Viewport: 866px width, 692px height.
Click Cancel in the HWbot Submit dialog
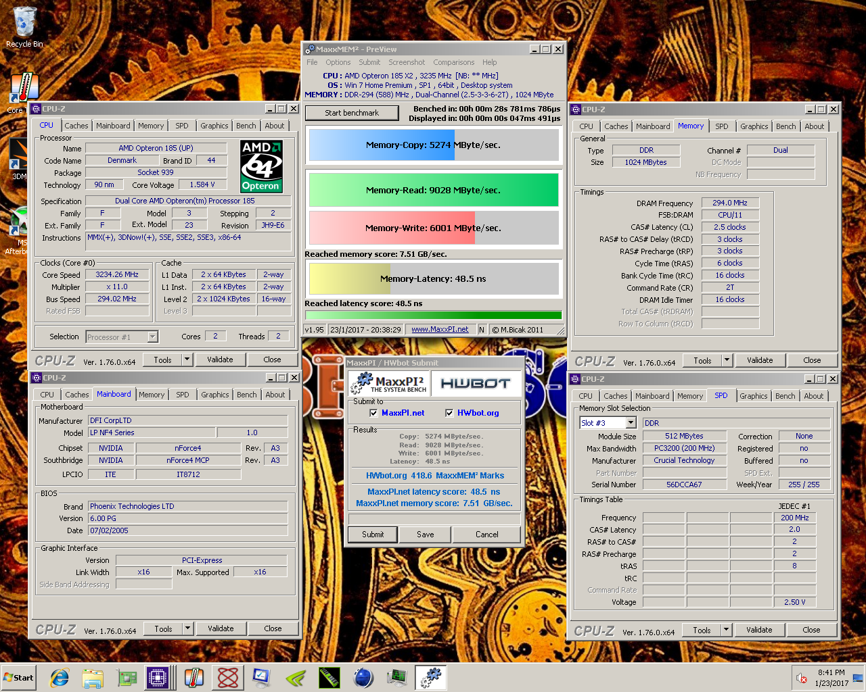pos(486,535)
